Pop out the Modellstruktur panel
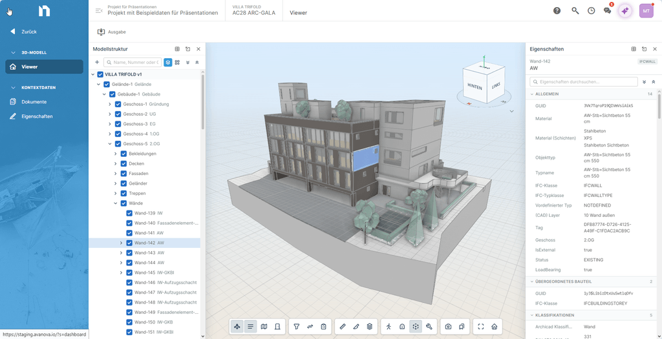 [188, 49]
